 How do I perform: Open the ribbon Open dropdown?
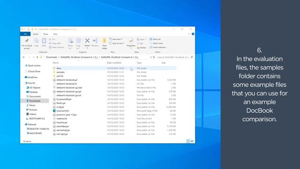click(142, 39)
